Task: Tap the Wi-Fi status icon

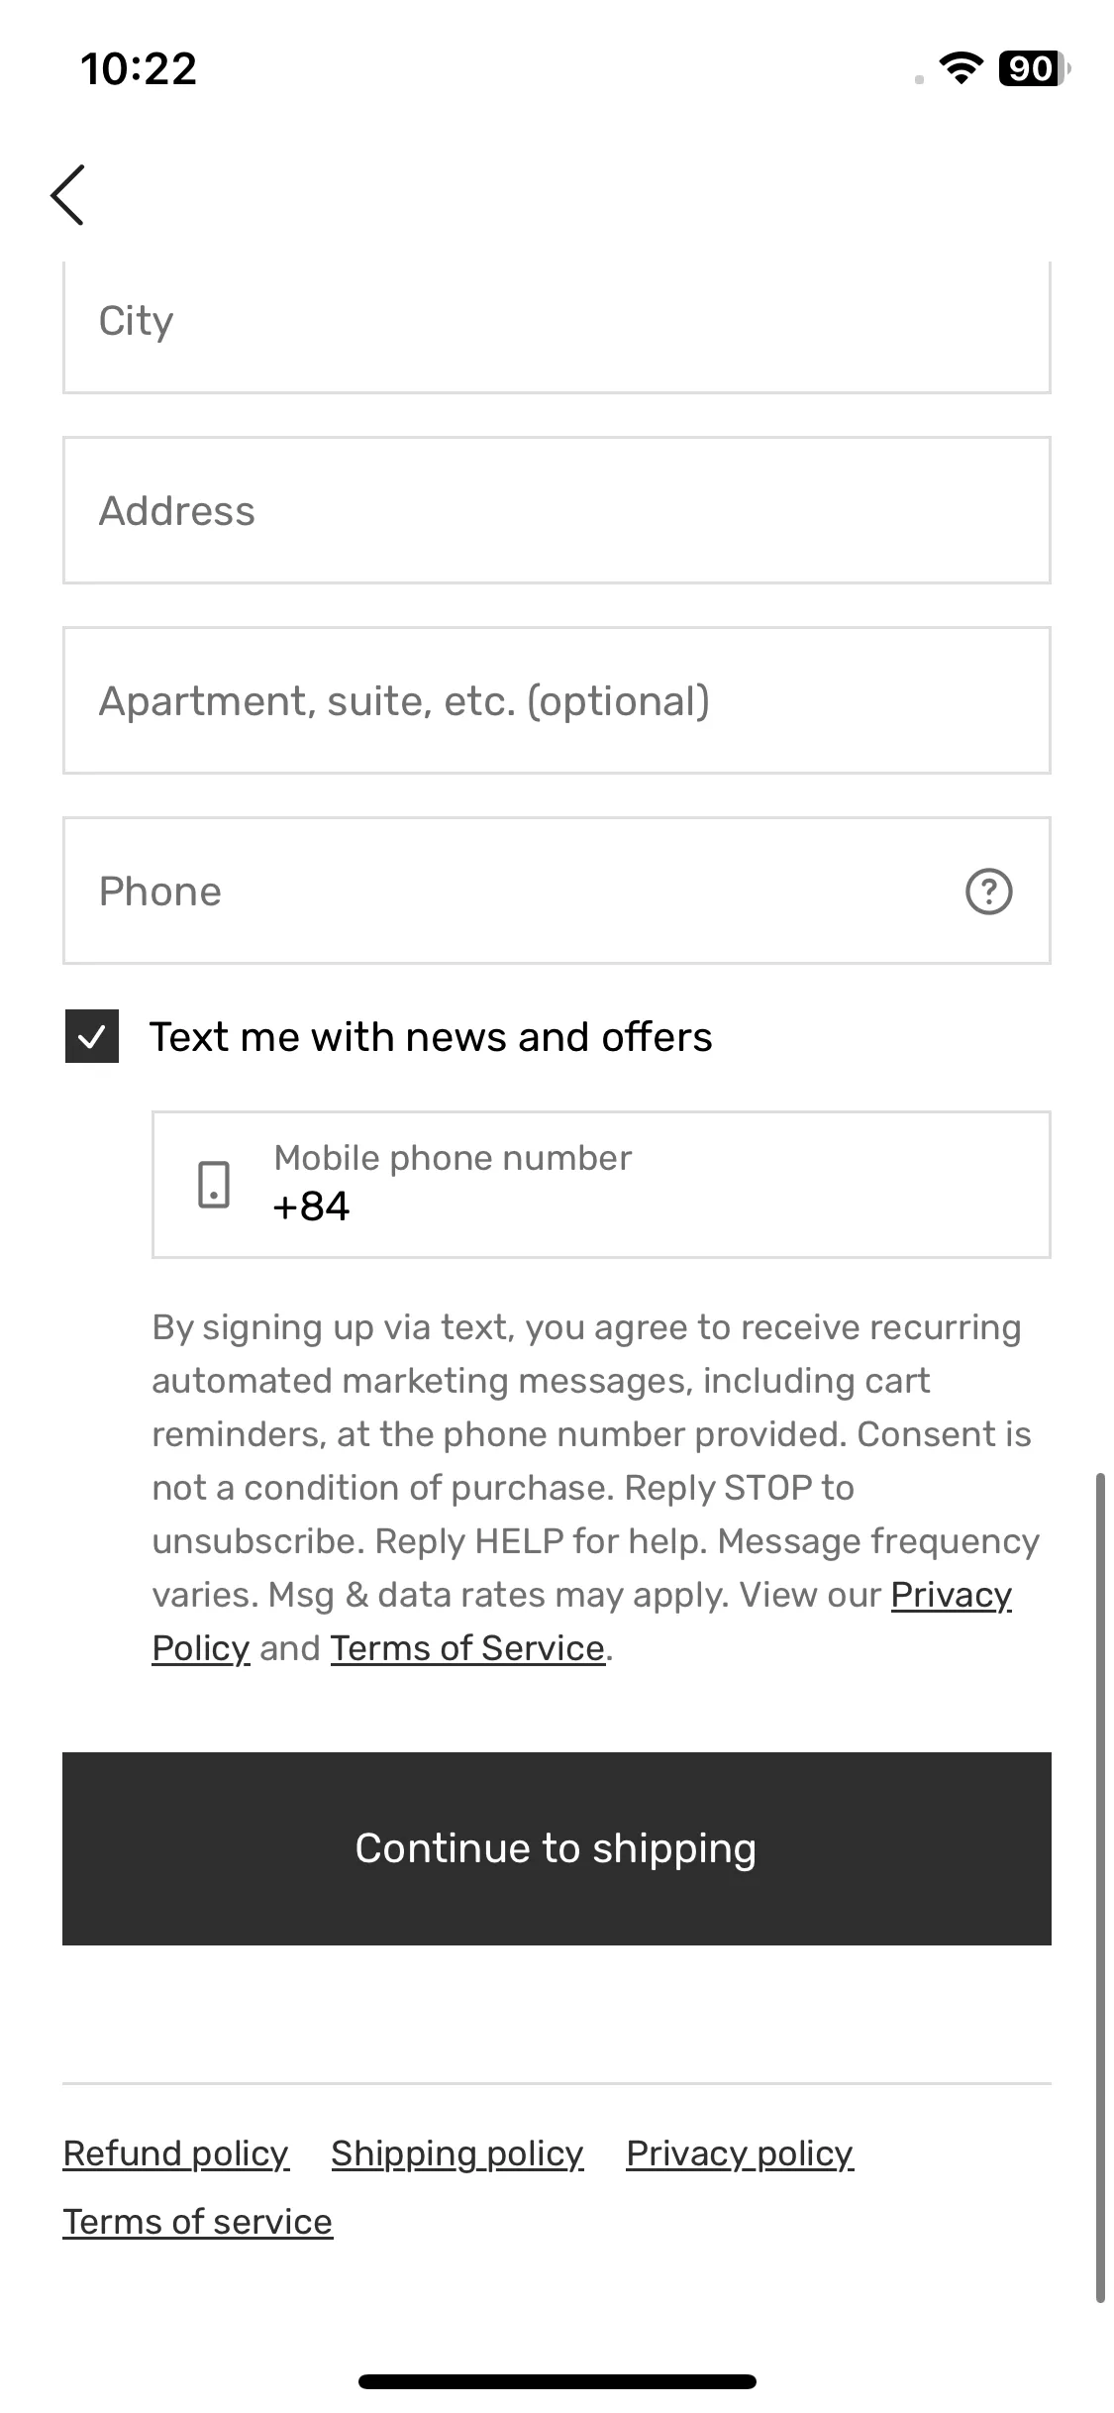Action: 960,68
